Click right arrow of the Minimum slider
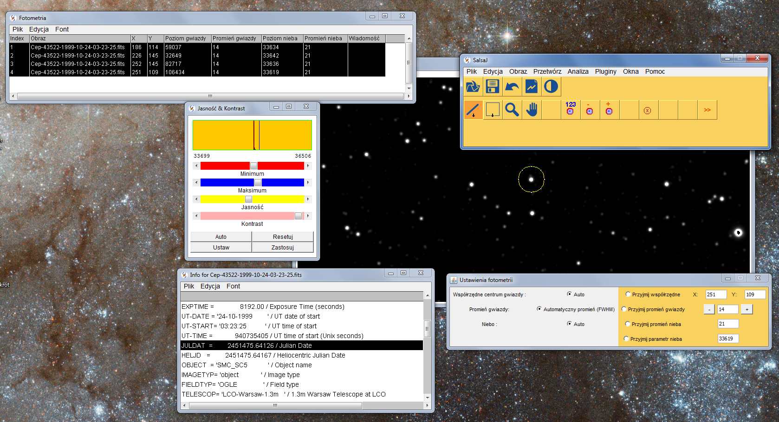The width and height of the screenshot is (779, 422). pyautogui.click(x=308, y=166)
